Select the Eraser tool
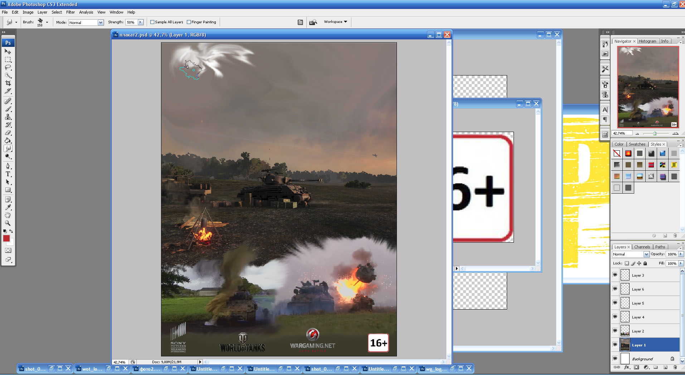 point(8,132)
